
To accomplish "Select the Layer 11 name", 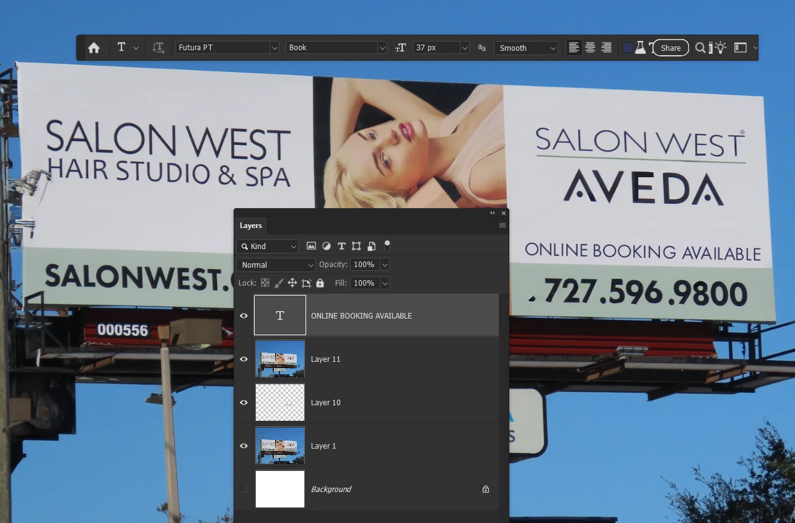I will [325, 359].
